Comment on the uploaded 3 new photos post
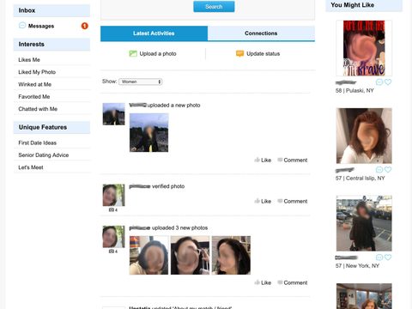 295,282
